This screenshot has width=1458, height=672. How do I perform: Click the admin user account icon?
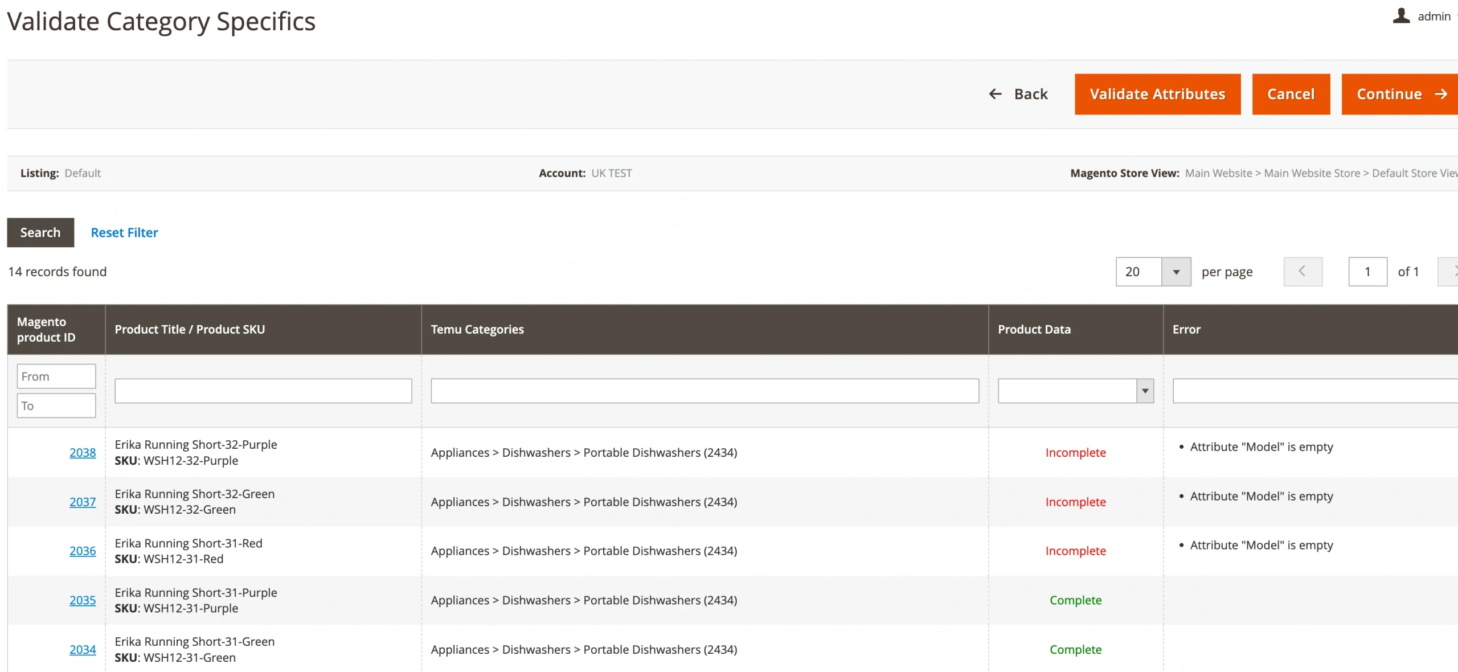[x=1401, y=16]
